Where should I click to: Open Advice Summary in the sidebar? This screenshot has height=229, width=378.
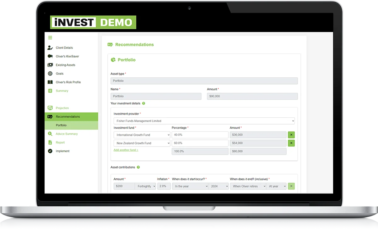tap(66, 134)
